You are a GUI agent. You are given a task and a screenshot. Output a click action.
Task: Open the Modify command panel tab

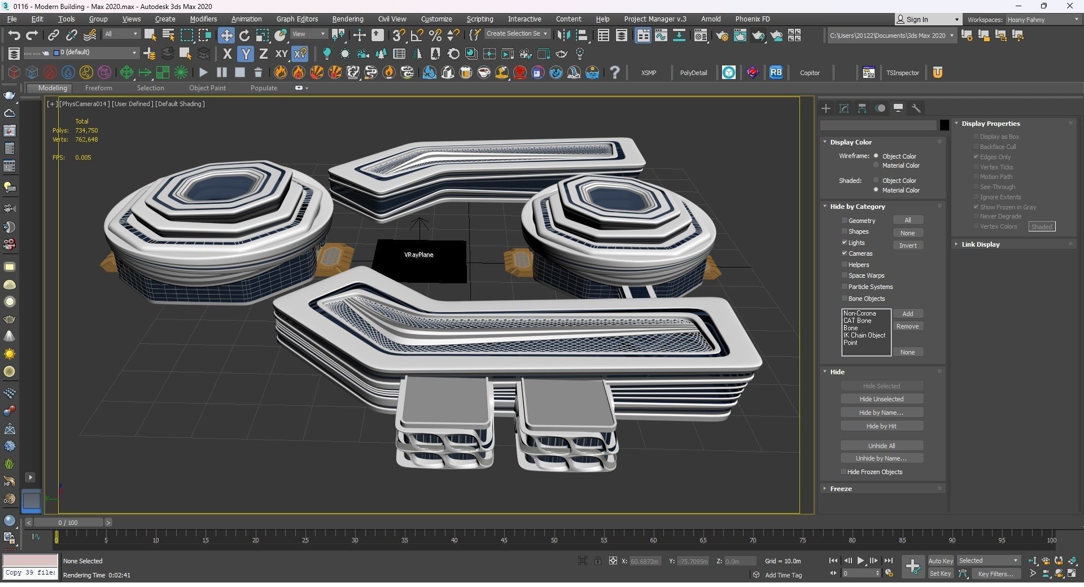[x=844, y=108]
